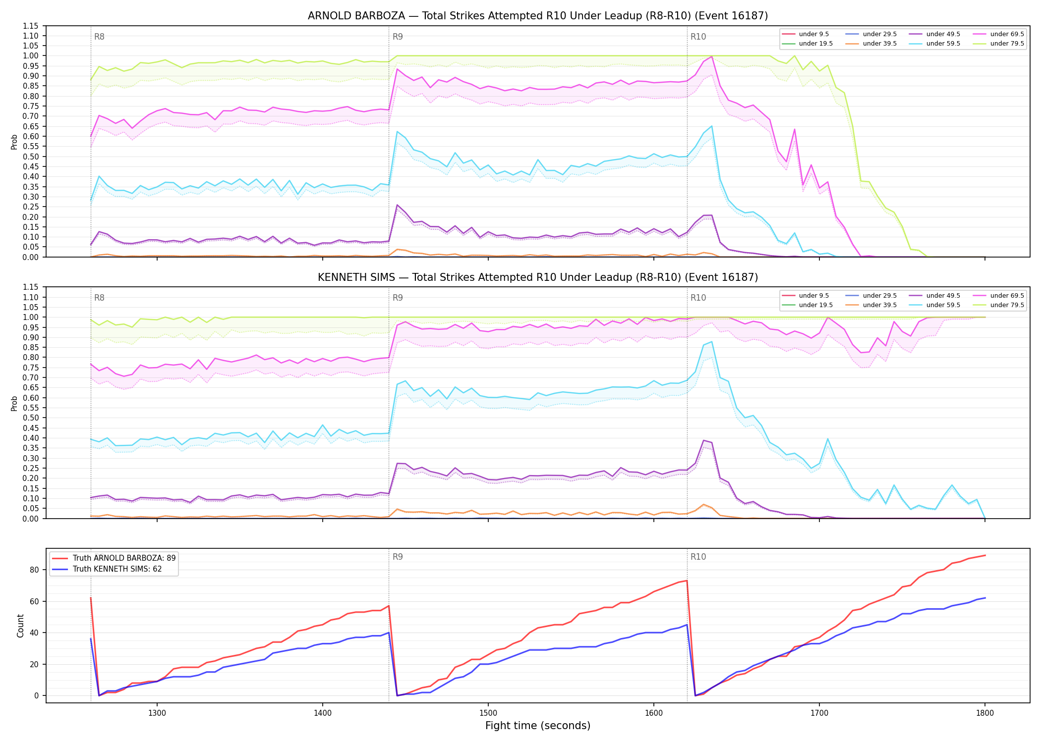Click the R9 round label in Sims chart
This screenshot has width=1041, height=743.
click(398, 298)
